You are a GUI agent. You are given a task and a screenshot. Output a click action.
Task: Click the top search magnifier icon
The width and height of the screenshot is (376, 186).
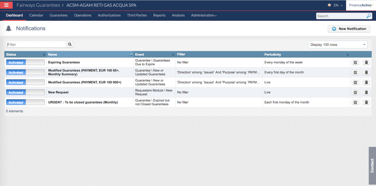click(x=368, y=16)
